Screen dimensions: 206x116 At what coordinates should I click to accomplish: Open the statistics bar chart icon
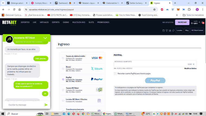tap(170, 30)
